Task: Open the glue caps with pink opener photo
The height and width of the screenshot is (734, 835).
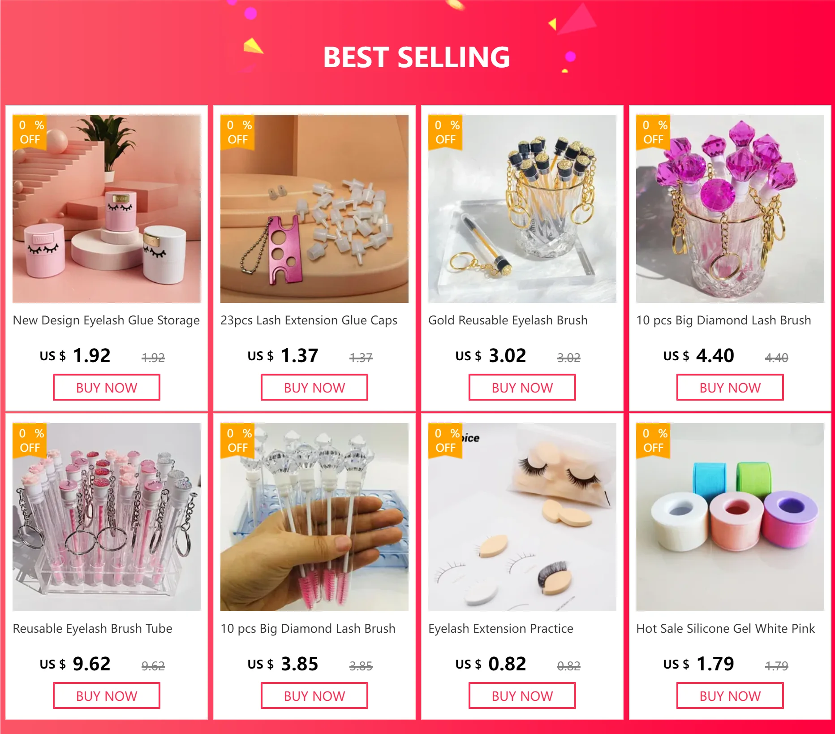Action: pos(314,209)
